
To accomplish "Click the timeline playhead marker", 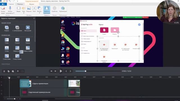I will [x=9, y=78].
